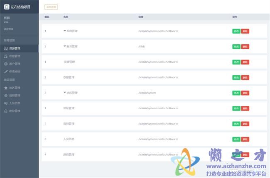
Task: Click the 左右结构项目 title text
Action: 20,7
